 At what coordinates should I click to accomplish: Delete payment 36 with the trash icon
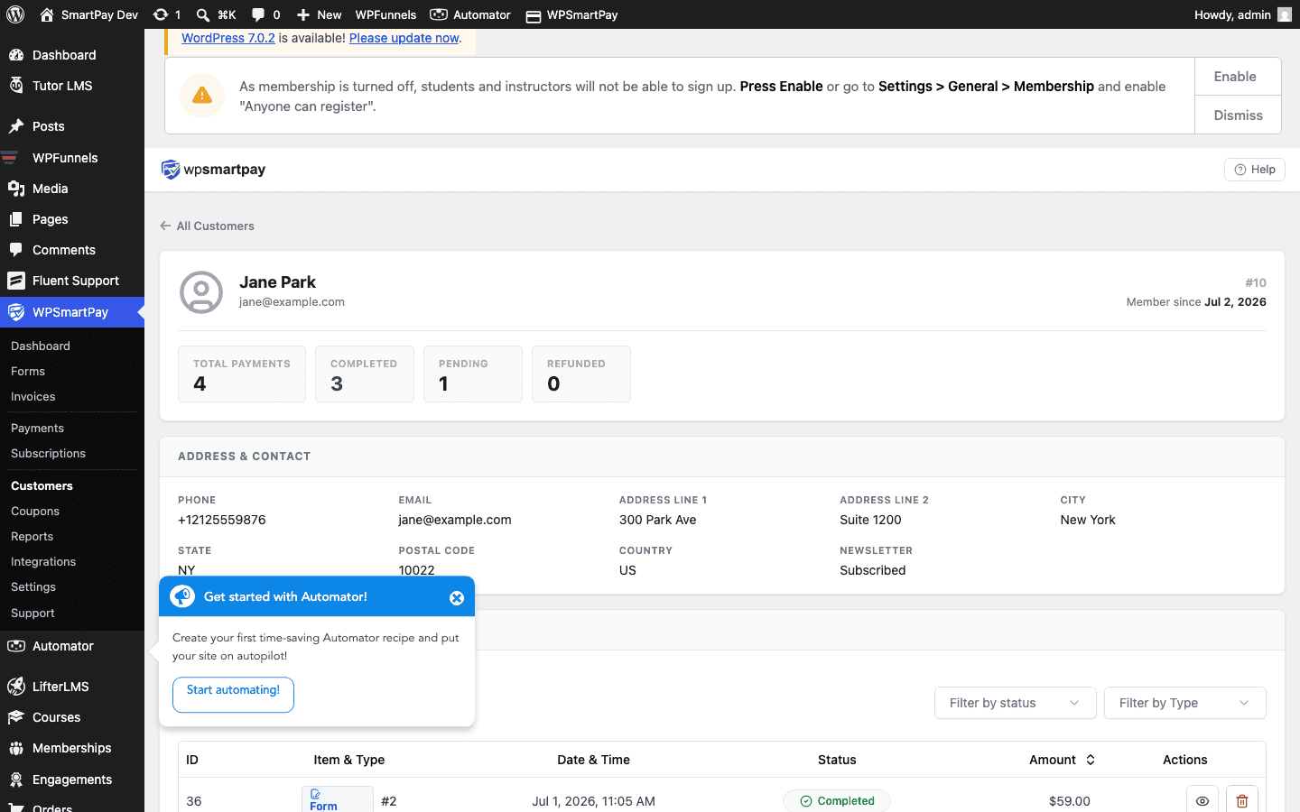[1241, 800]
